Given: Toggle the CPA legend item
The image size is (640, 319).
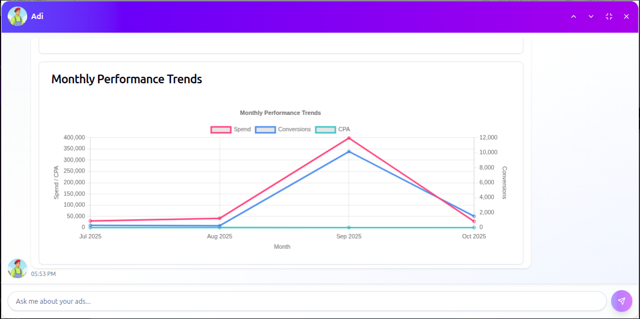Looking at the screenshot, I should pyautogui.click(x=333, y=130).
